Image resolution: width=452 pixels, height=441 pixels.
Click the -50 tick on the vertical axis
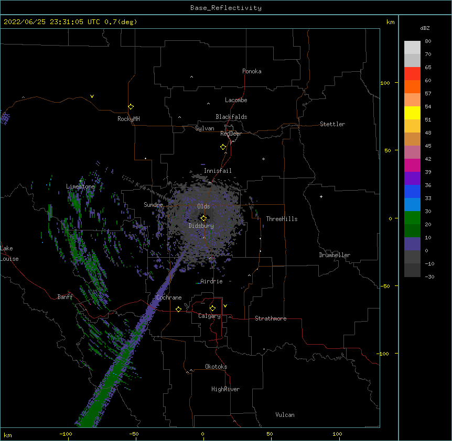(384, 286)
